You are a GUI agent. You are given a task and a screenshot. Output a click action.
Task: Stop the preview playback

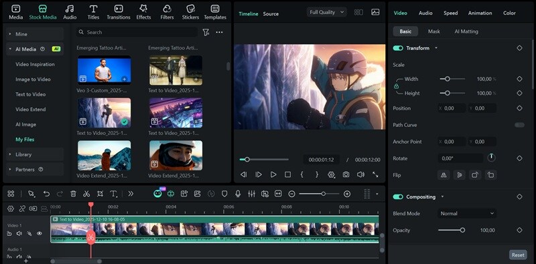(x=288, y=174)
